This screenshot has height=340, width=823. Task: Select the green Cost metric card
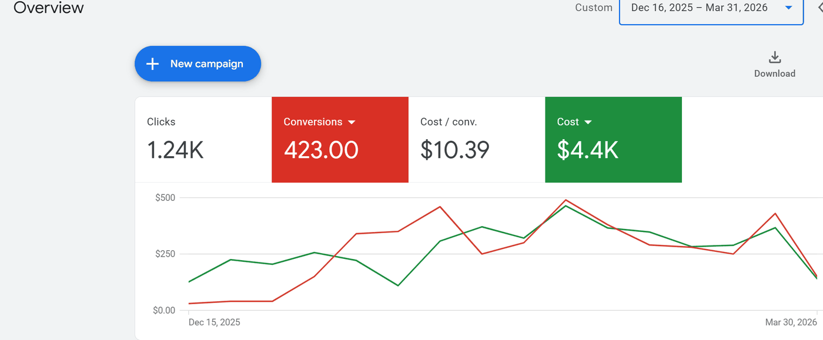(x=614, y=140)
